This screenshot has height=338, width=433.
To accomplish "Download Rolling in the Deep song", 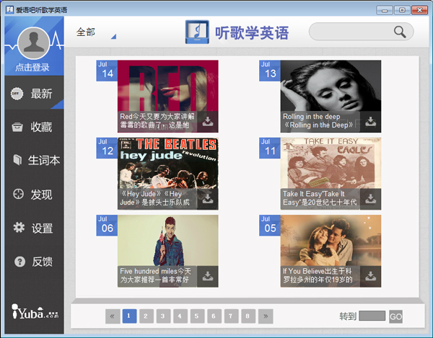I will click(x=371, y=122).
